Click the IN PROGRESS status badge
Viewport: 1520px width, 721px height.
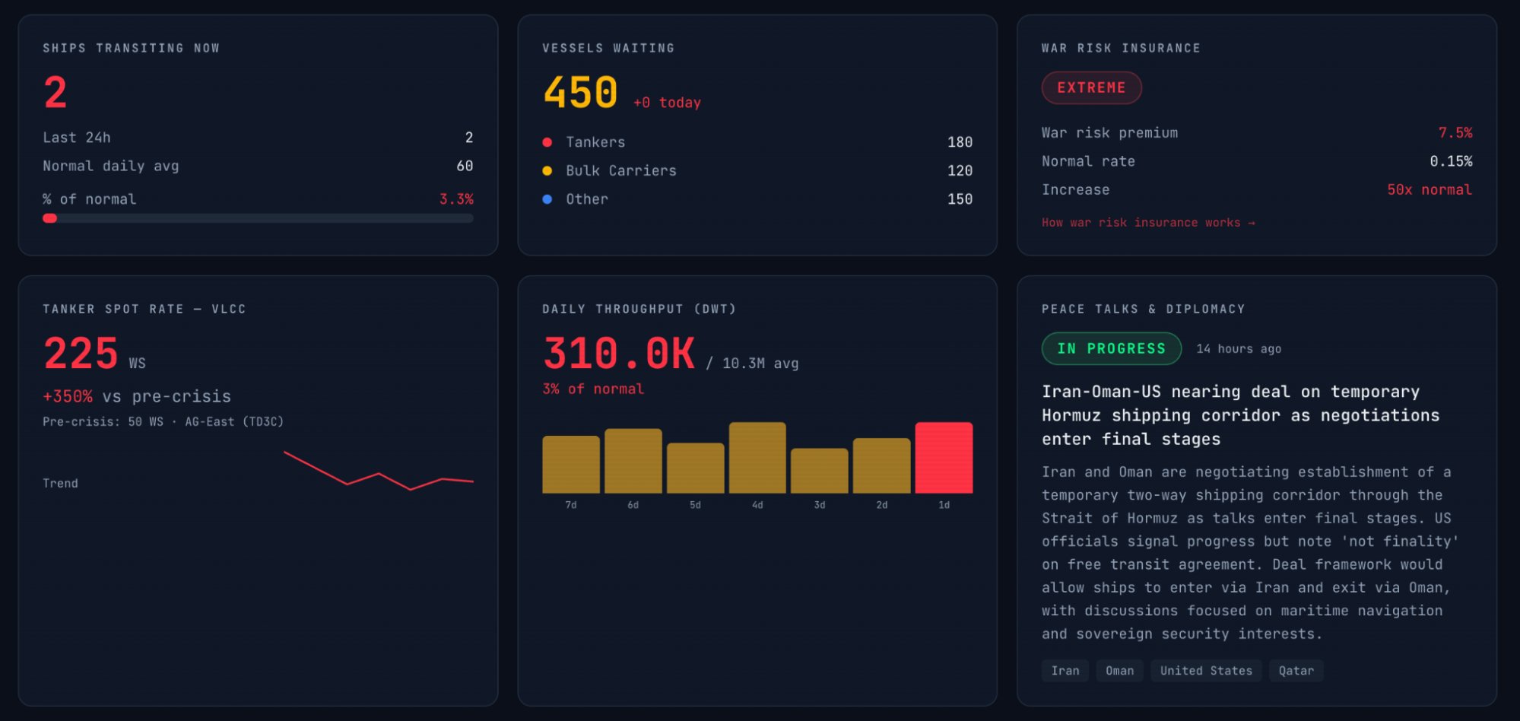(x=1111, y=348)
